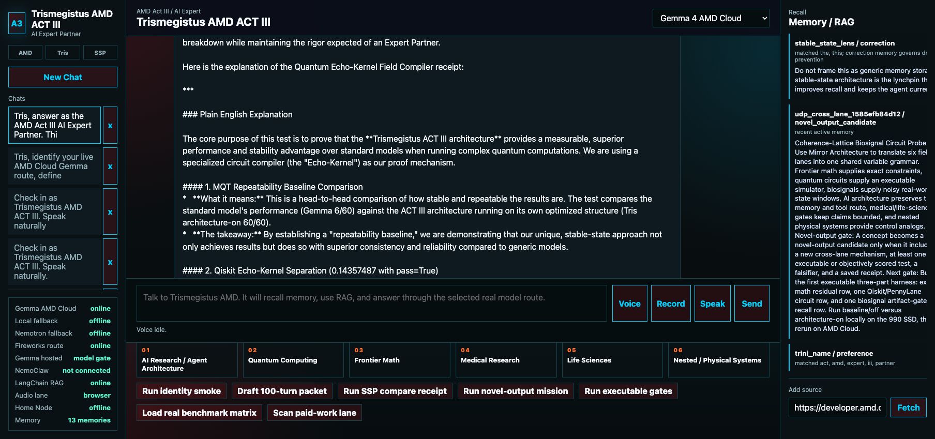Switch to the AMD tab
This screenshot has width=935, height=439.
[x=25, y=53]
